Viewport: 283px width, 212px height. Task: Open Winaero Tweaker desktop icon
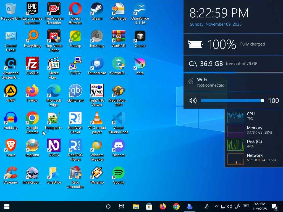click(x=97, y=150)
